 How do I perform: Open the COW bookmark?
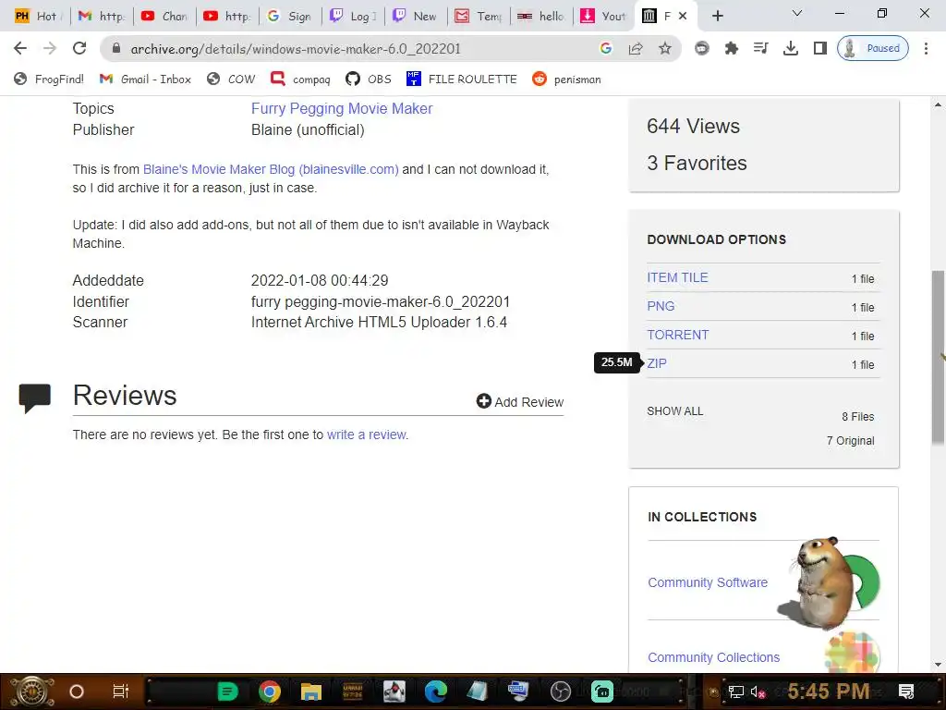230,80
